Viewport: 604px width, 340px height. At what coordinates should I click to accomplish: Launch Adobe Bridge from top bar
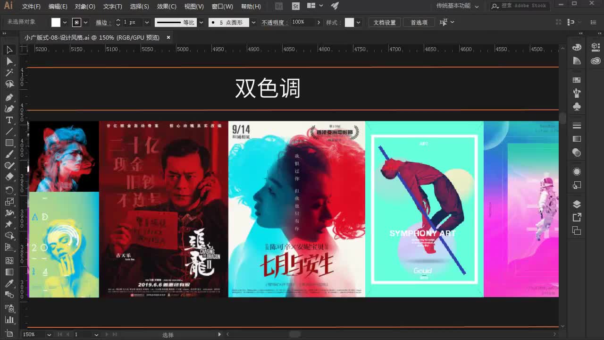point(279,6)
